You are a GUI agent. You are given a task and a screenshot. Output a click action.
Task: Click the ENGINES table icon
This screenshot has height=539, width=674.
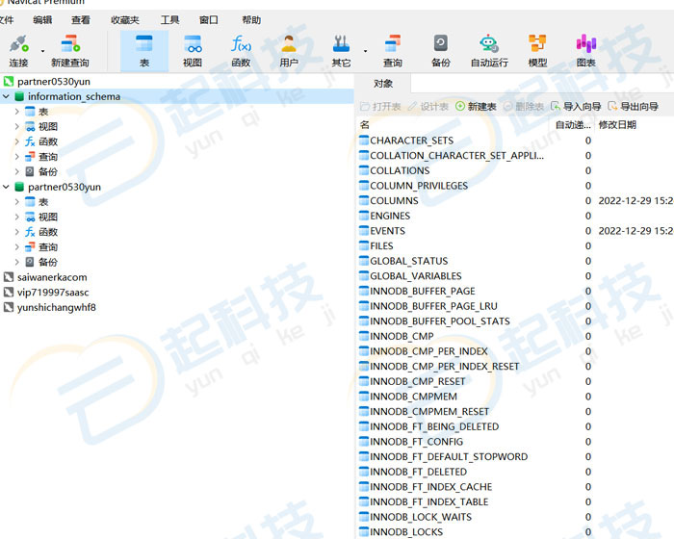[x=364, y=216]
